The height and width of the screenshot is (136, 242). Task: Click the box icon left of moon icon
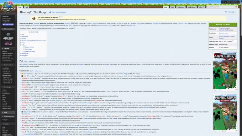tap(223, 2)
